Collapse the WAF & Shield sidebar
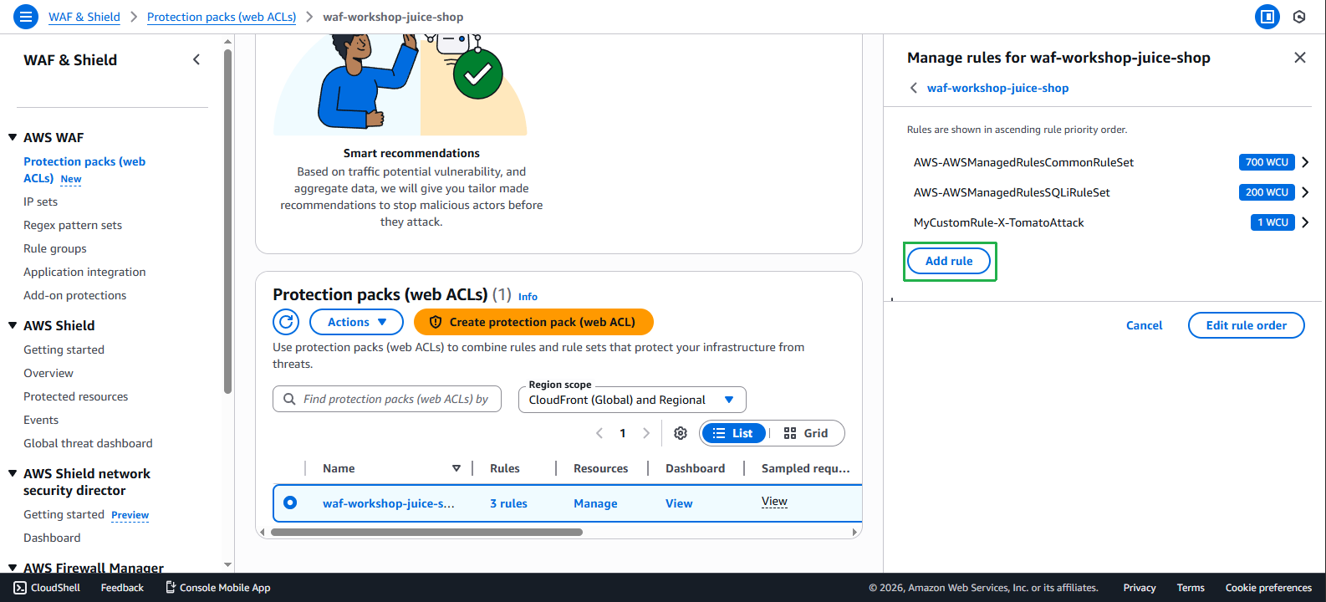Viewport: 1326px width, 602px height. coord(196,59)
